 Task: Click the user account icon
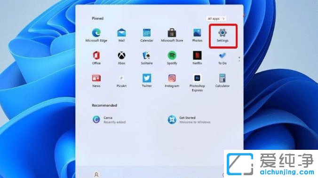(x=96, y=174)
